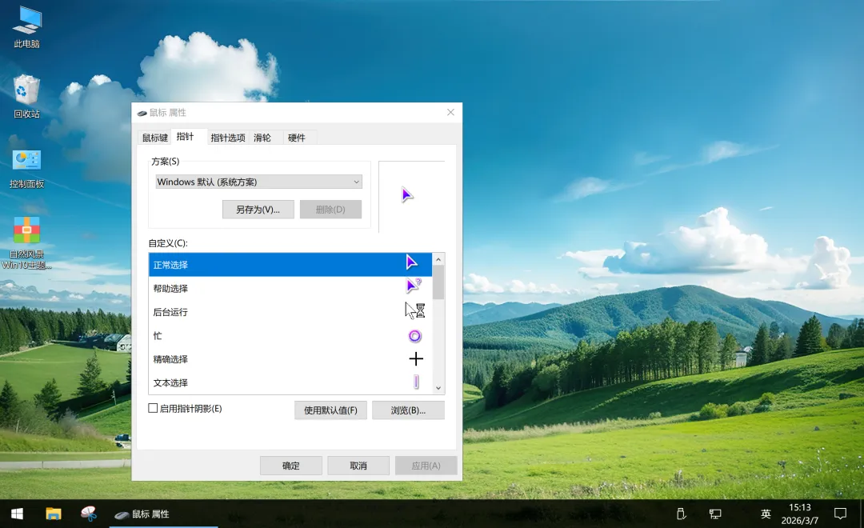Click the 忙 purple ring cursor icon
This screenshot has height=528, width=864.
(x=415, y=336)
